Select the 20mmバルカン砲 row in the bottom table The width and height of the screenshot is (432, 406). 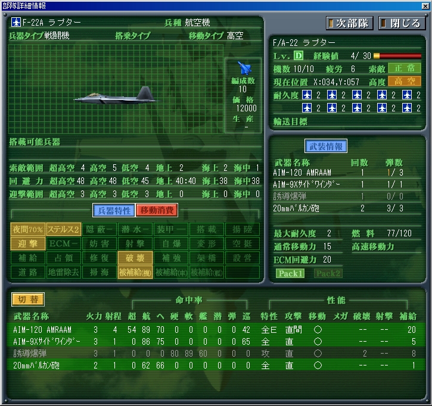click(216, 366)
